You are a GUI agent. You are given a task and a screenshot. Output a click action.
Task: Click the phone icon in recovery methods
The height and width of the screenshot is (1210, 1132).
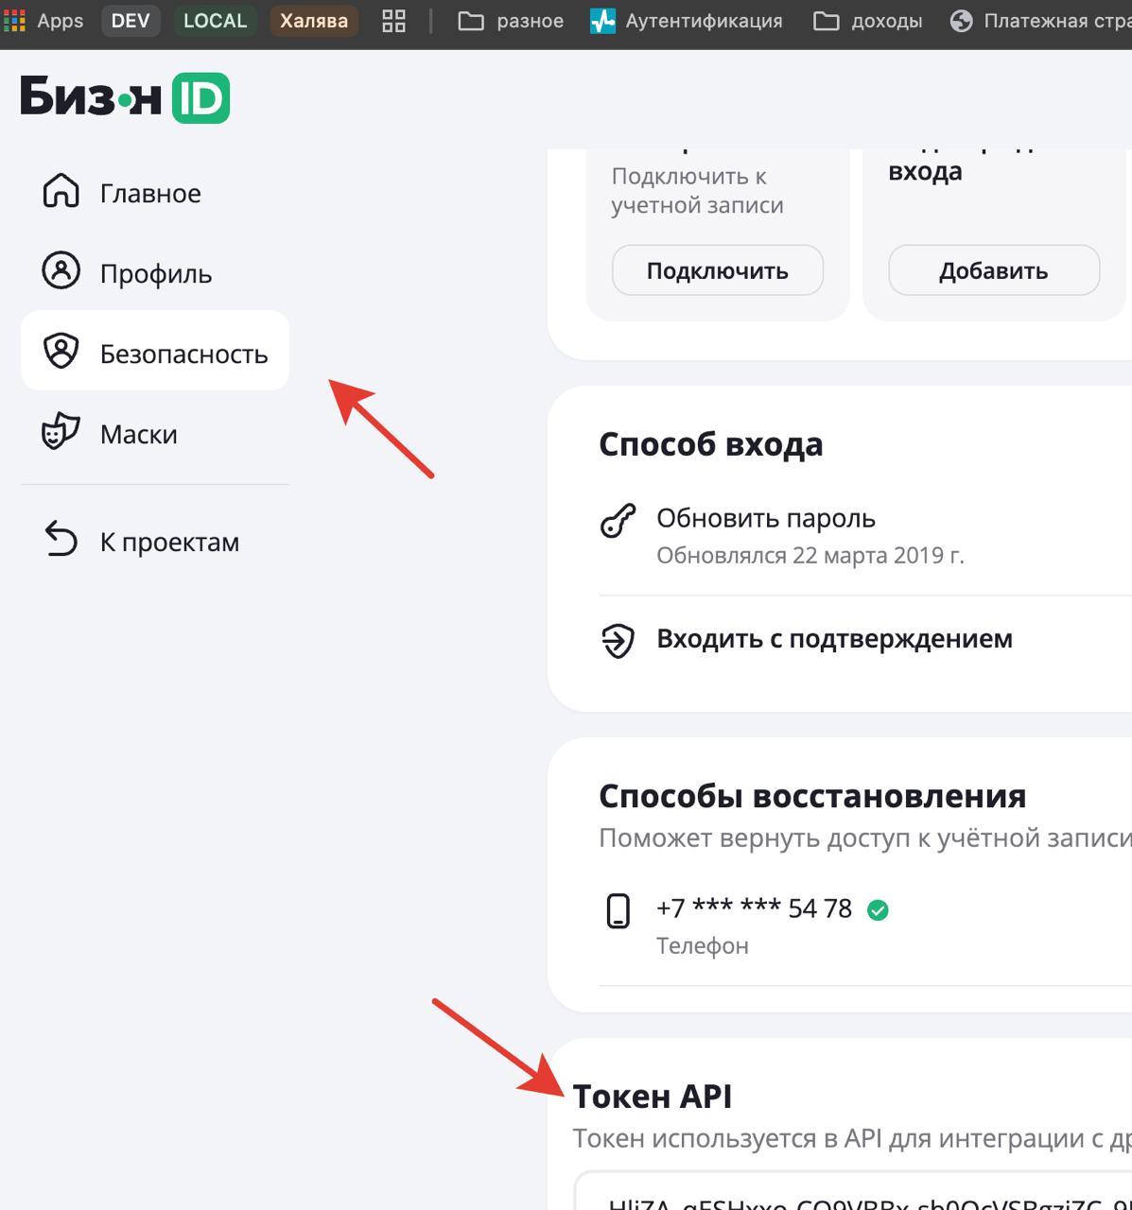[618, 911]
